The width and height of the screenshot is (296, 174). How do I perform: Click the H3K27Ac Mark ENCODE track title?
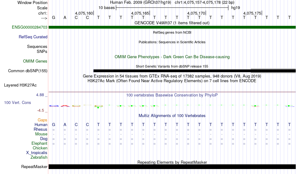[172, 81]
